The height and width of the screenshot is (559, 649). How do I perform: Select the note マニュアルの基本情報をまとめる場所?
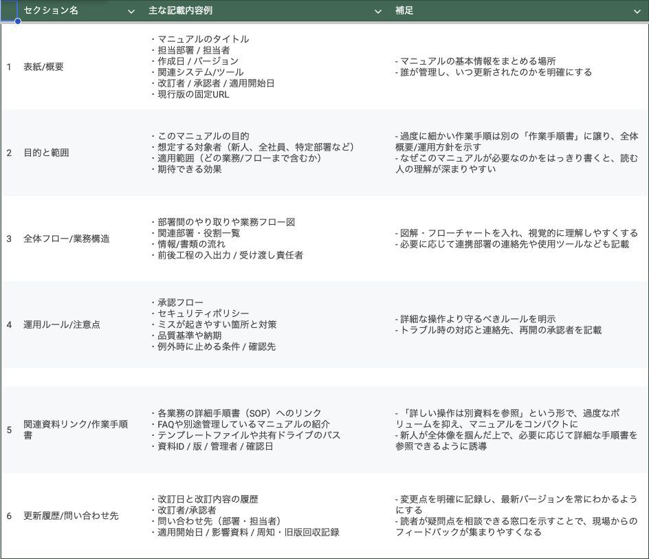click(x=519, y=67)
